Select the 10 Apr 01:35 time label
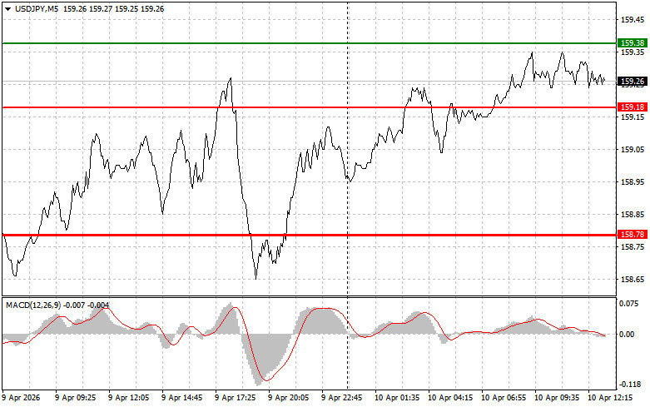650x407 pixels. point(397,398)
